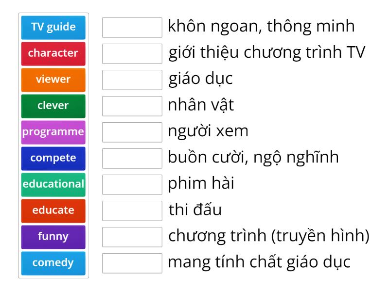
Task: Click the "character" red tile
Action: pos(53,54)
